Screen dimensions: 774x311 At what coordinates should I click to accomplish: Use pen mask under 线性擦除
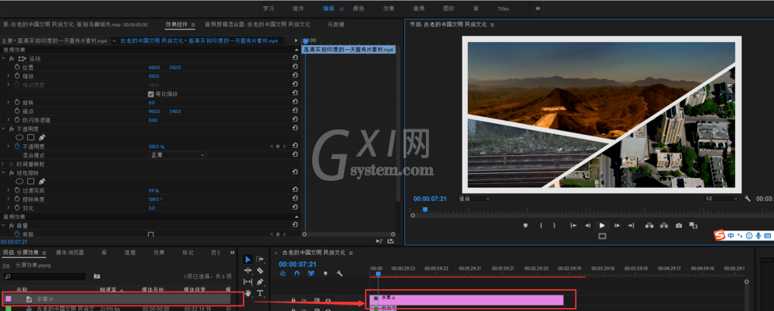pyautogui.click(x=42, y=181)
